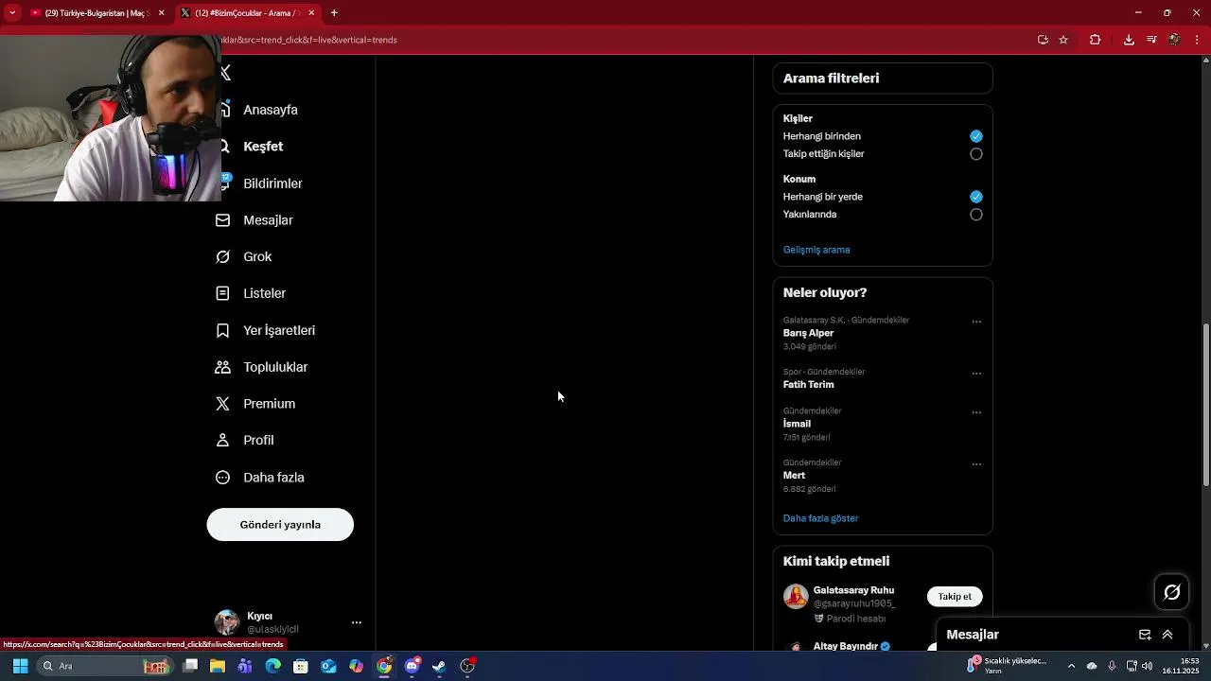
Task: Open more options for İsmail trend
Action: coord(976,412)
